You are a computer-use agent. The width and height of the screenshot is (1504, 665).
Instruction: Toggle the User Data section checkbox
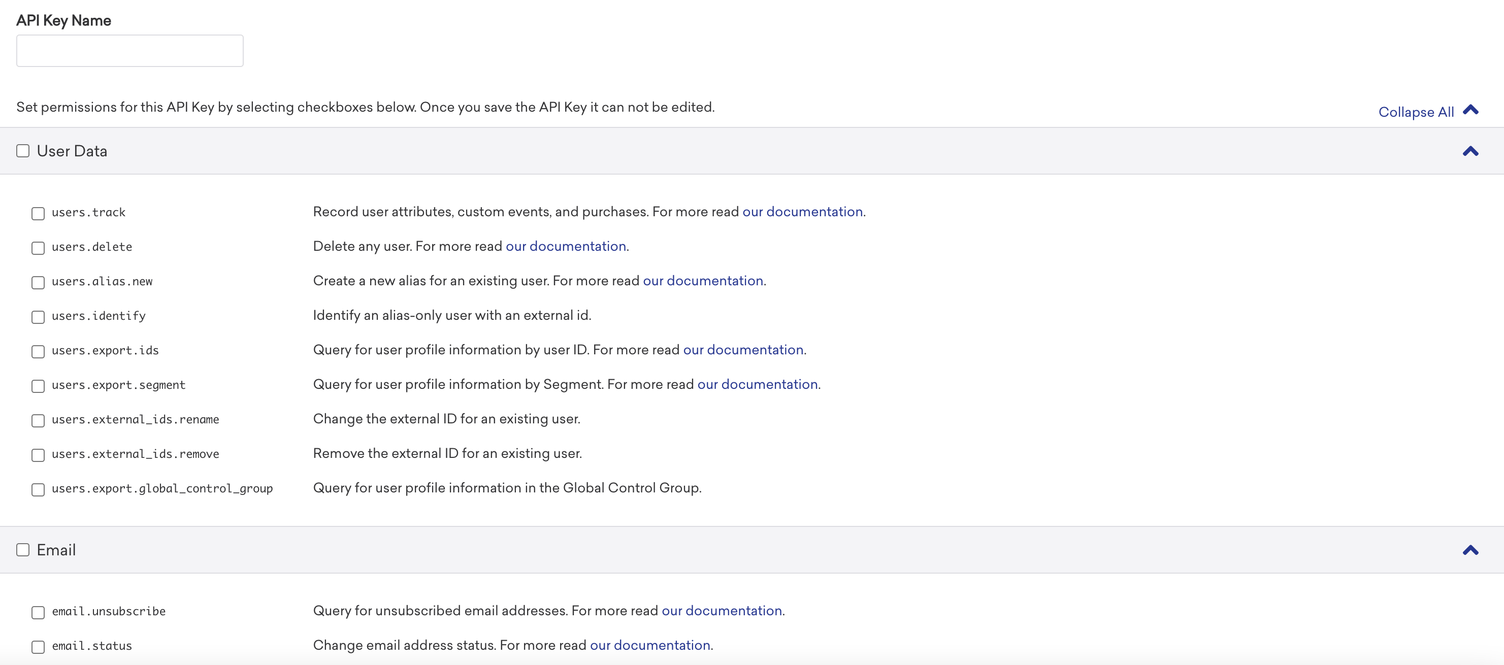coord(23,150)
